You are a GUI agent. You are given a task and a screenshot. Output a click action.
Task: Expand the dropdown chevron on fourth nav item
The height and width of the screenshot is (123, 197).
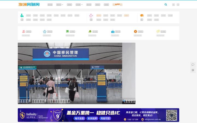pyautogui.click(x=82, y=5)
